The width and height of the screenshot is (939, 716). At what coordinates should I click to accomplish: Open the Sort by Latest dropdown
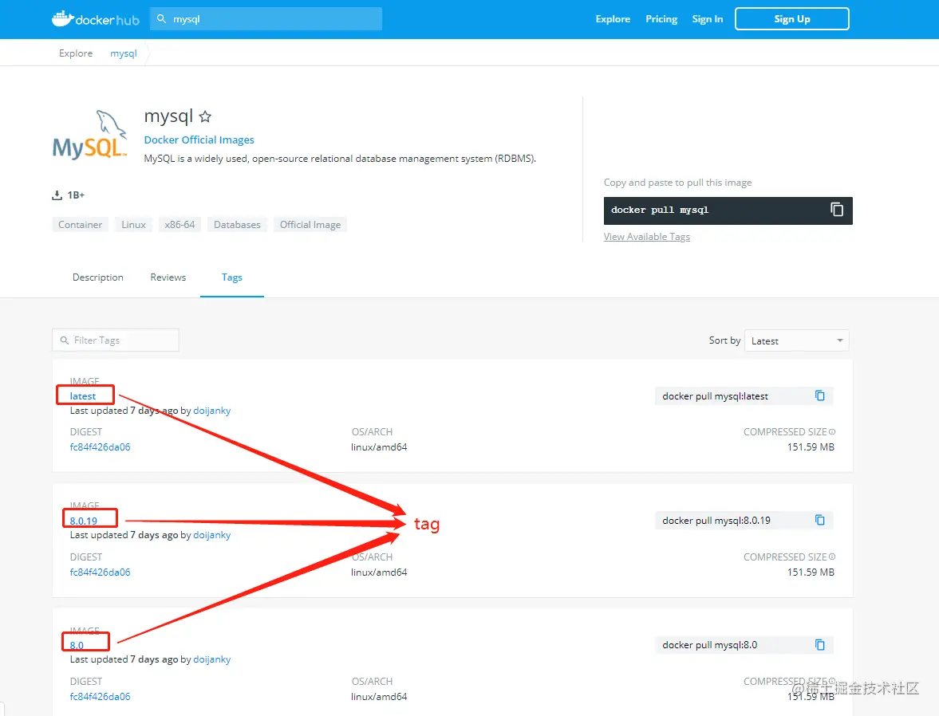(x=796, y=340)
